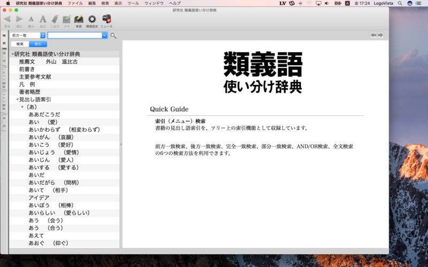Shrink text with the small A icon
Viewport: 428px width, 267px height.
31,19
